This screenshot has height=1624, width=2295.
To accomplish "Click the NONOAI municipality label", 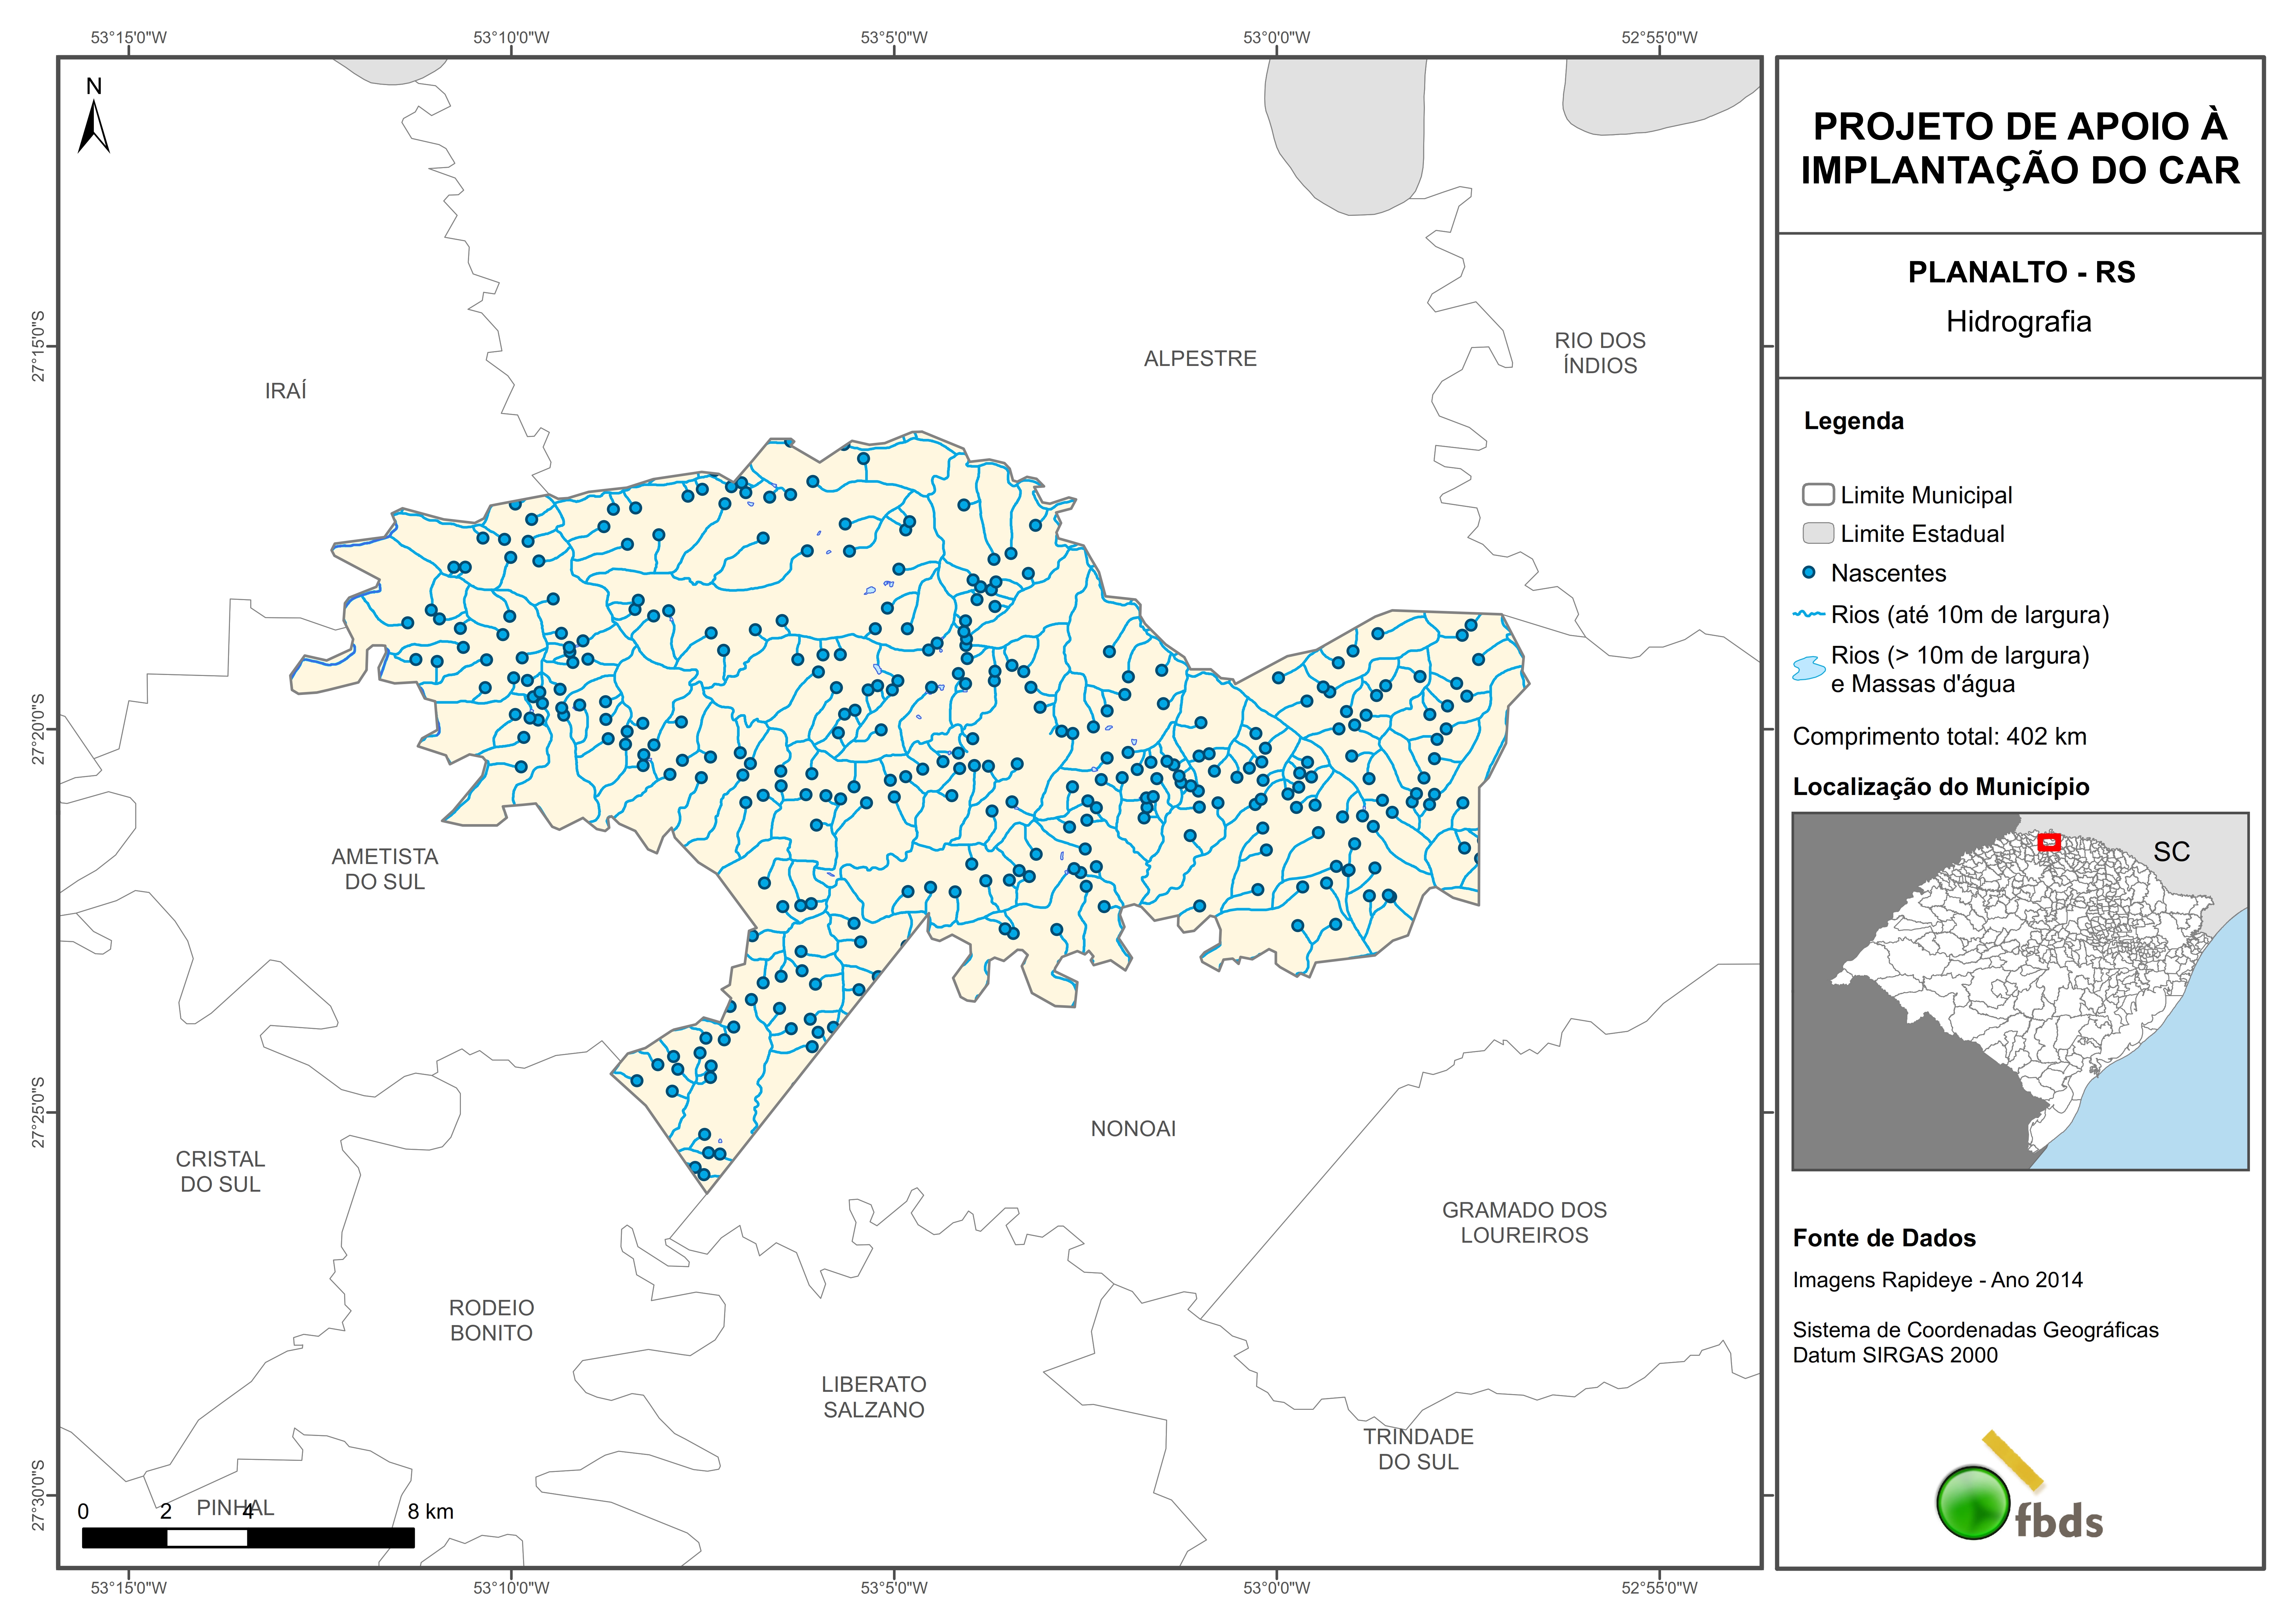I will pos(1133,1128).
